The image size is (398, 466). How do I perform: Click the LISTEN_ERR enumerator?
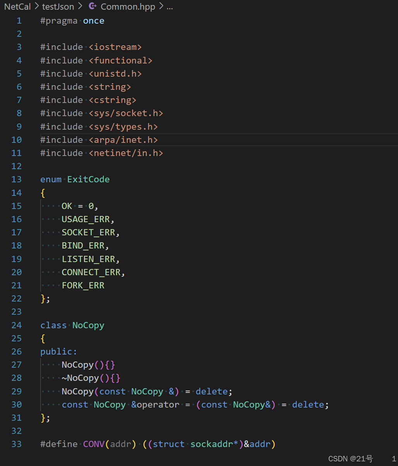click(x=89, y=259)
